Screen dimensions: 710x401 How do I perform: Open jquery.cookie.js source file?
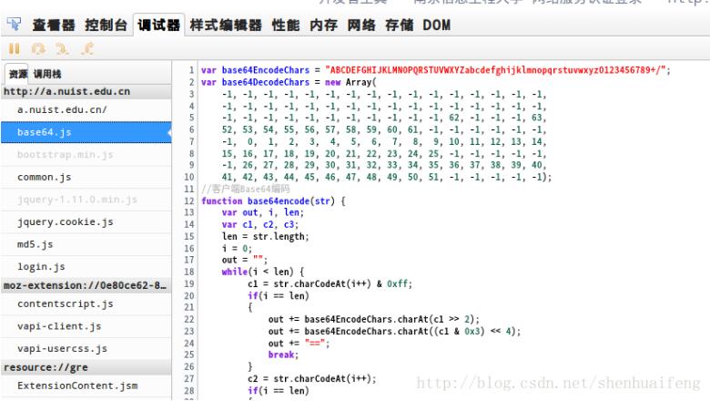tap(86, 222)
